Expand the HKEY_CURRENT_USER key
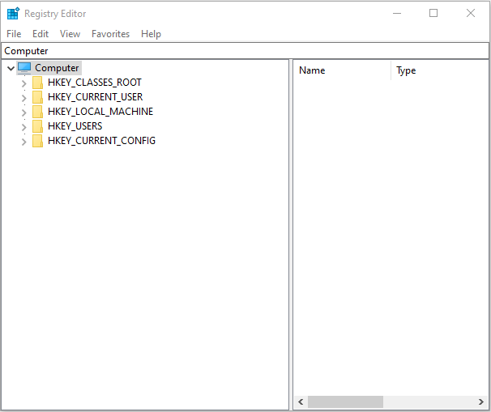The image size is (491, 412). tap(23, 98)
